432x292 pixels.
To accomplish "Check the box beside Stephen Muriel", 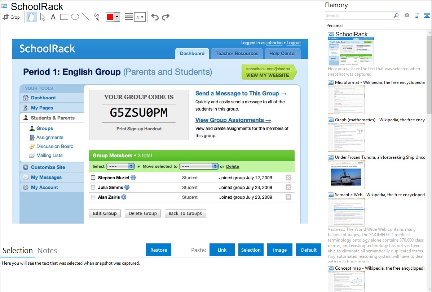I will pyautogui.click(x=93, y=178).
